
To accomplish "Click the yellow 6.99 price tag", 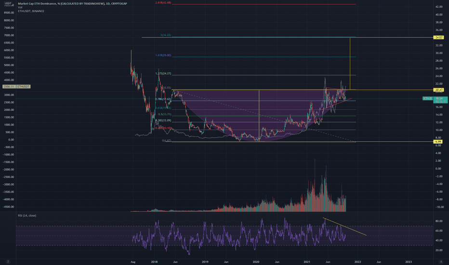I will coord(438,142).
